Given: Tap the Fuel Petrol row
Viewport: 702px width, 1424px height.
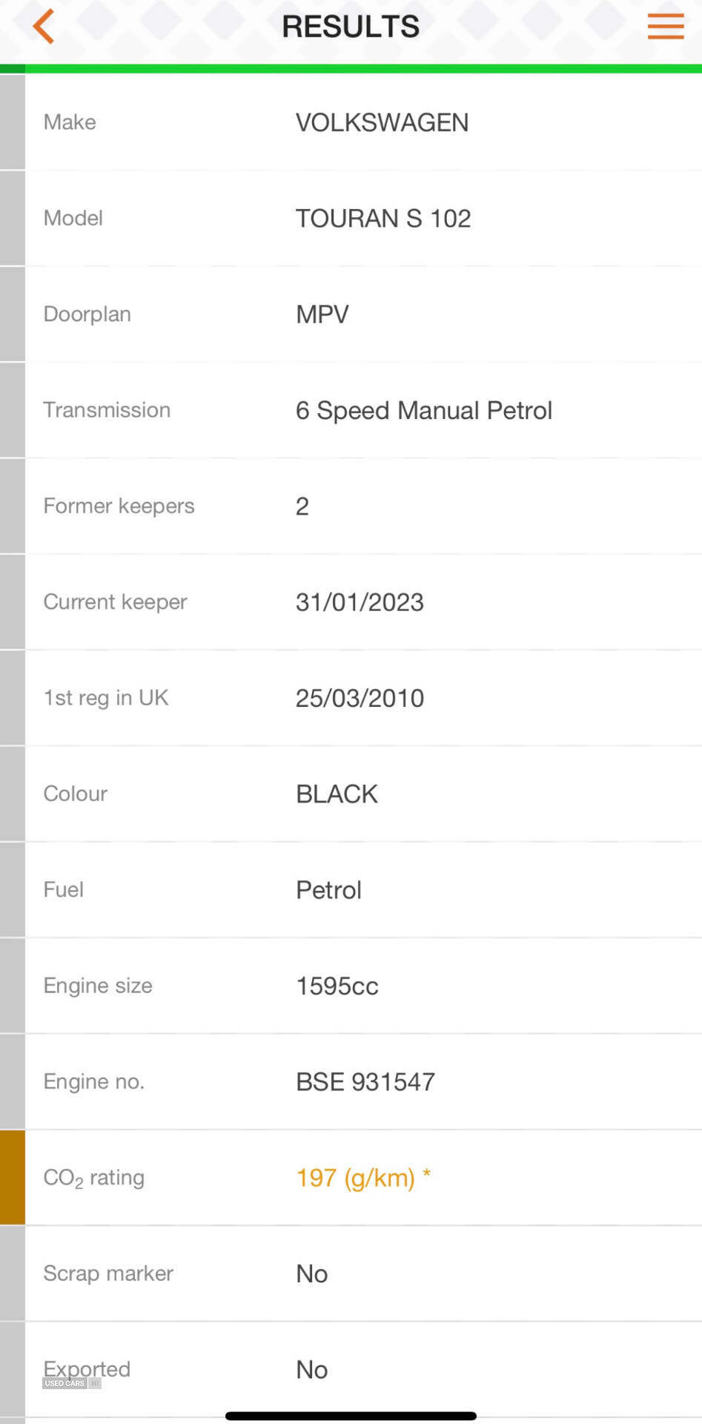Looking at the screenshot, I should [351, 889].
